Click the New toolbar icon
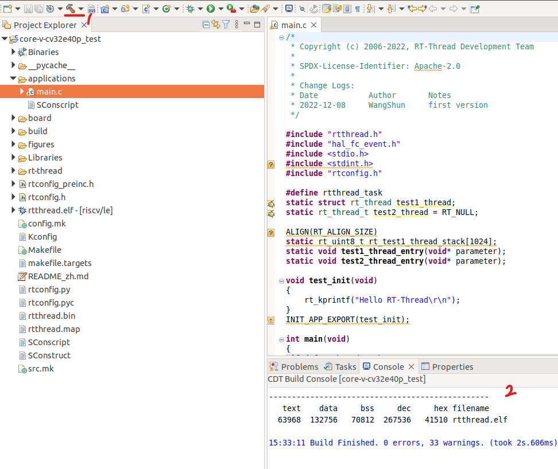This screenshot has height=469, width=558. tap(7, 9)
